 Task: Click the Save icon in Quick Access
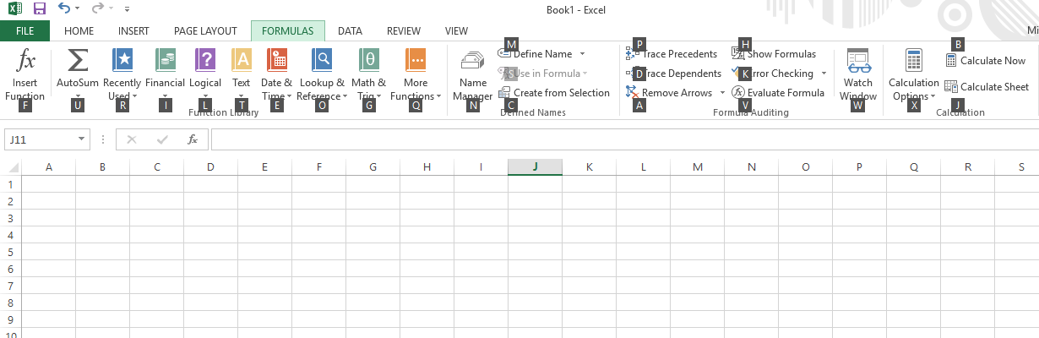(39, 8)
